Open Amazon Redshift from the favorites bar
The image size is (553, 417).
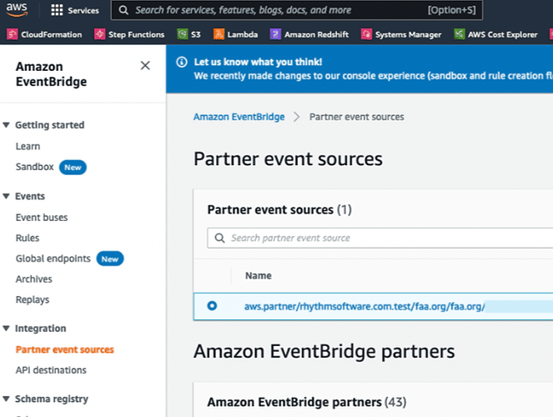pos(316,34)
